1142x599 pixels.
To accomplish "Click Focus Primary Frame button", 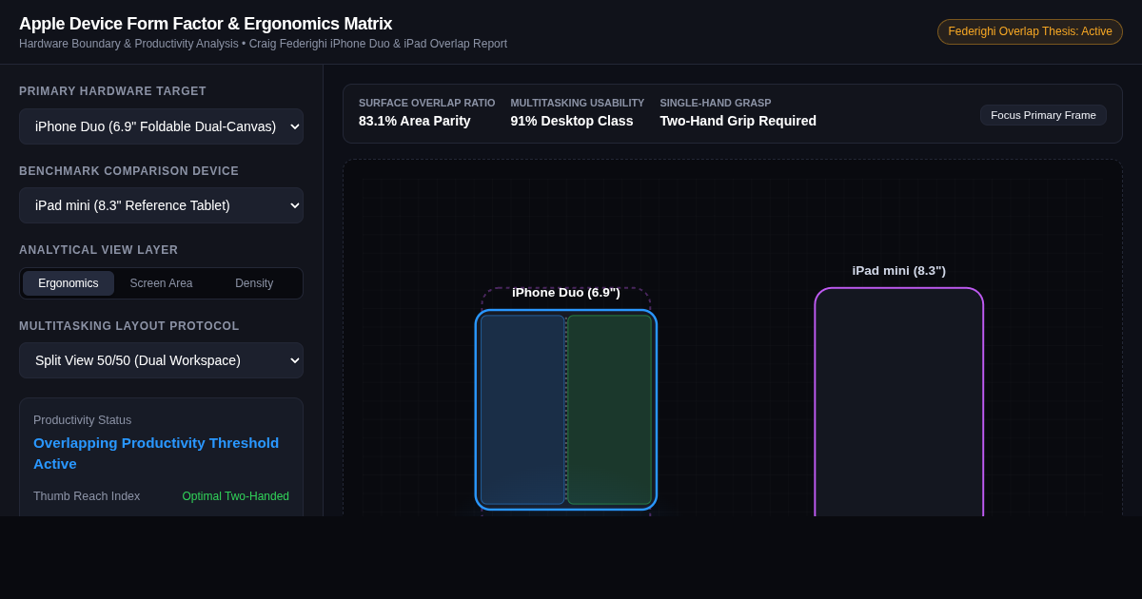I will point(1043,115).
